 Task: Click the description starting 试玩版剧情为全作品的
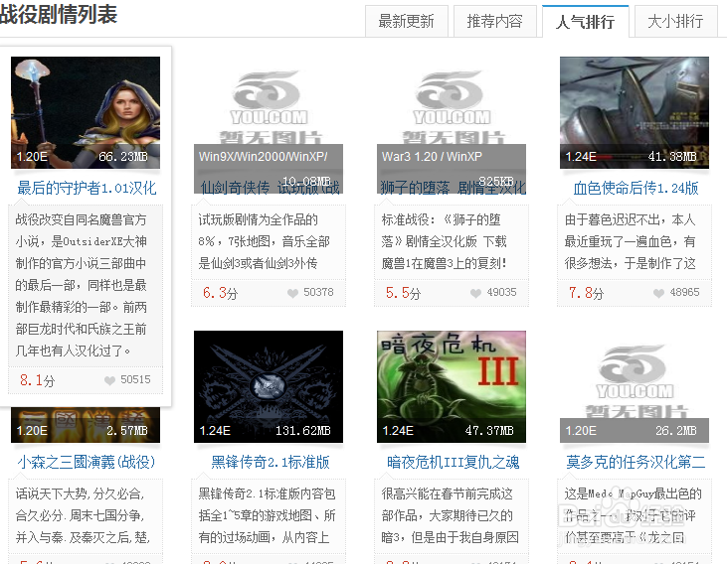tap(265, 241)
